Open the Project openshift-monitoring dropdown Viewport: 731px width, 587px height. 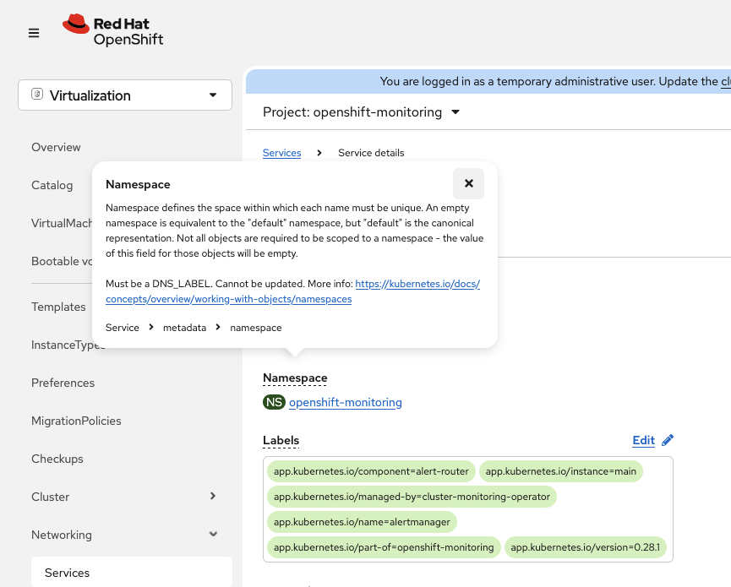coord(362,112)
